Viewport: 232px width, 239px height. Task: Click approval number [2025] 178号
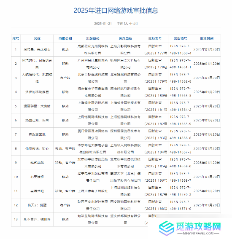(156, 67)
